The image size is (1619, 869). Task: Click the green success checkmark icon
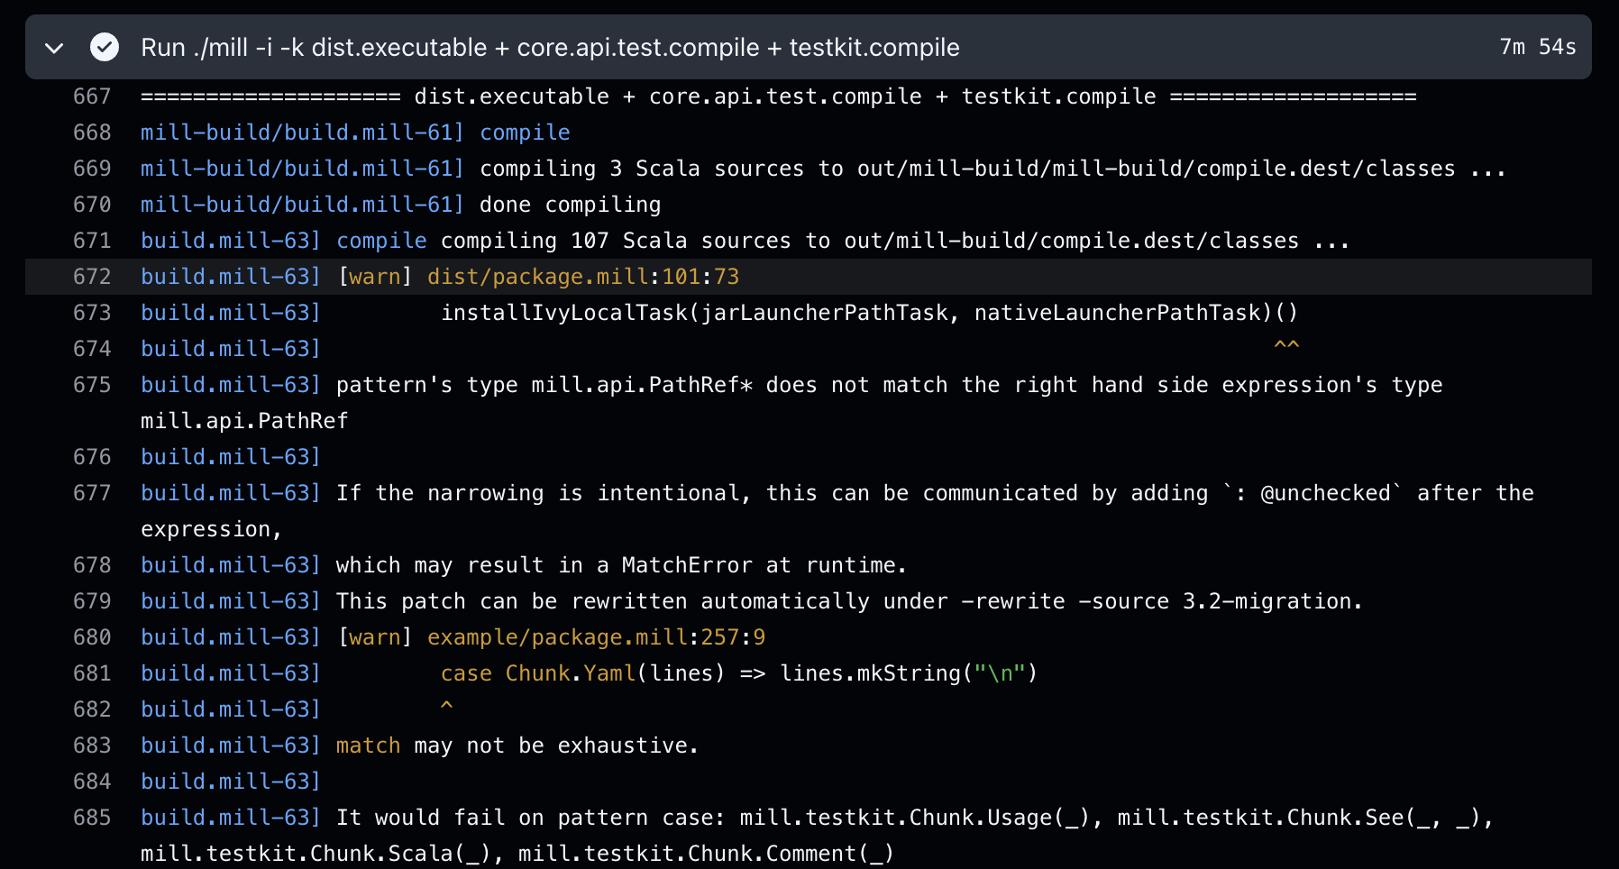(x=105, y=47)
